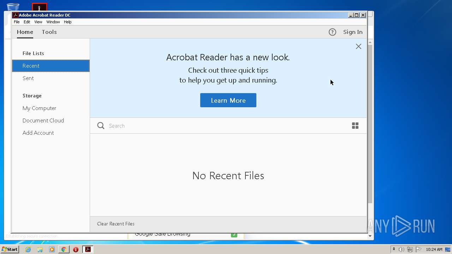Click the Storage heading
Viewport: 452px width, 254px height.
[32, 96]
